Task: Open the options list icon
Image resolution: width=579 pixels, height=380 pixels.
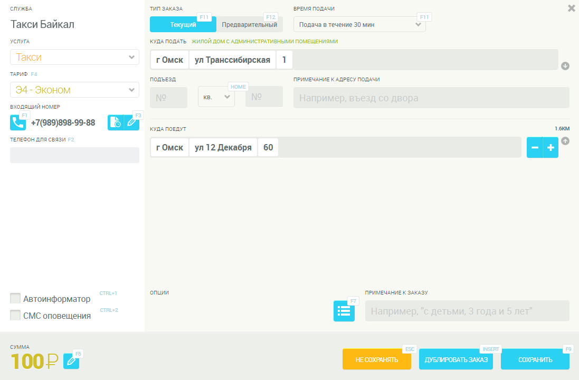Action: click(x=344, y=311)
